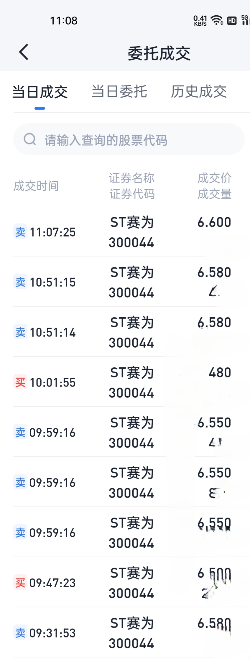Screen dimensions: 250x664
Task: Tap the 买 badge at 09:47:23
Action: click(x=20, y=582)
